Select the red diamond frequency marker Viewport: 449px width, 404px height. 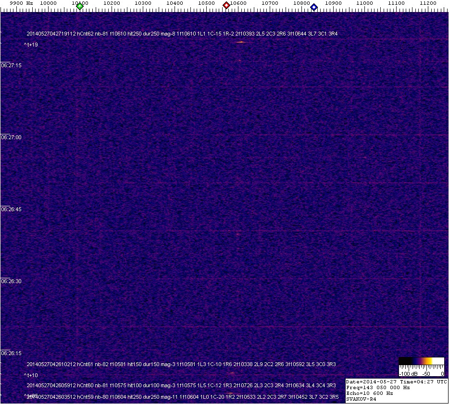pyautogui.click(x=226, y=6)
